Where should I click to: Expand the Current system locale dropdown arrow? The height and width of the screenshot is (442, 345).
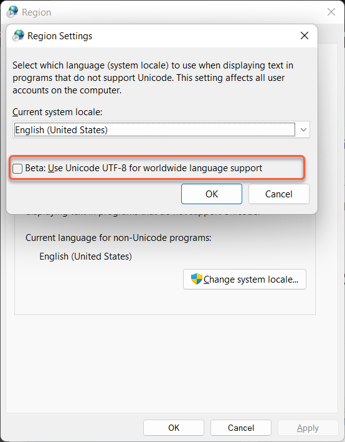pyautogui.click(x=303, y=129)
